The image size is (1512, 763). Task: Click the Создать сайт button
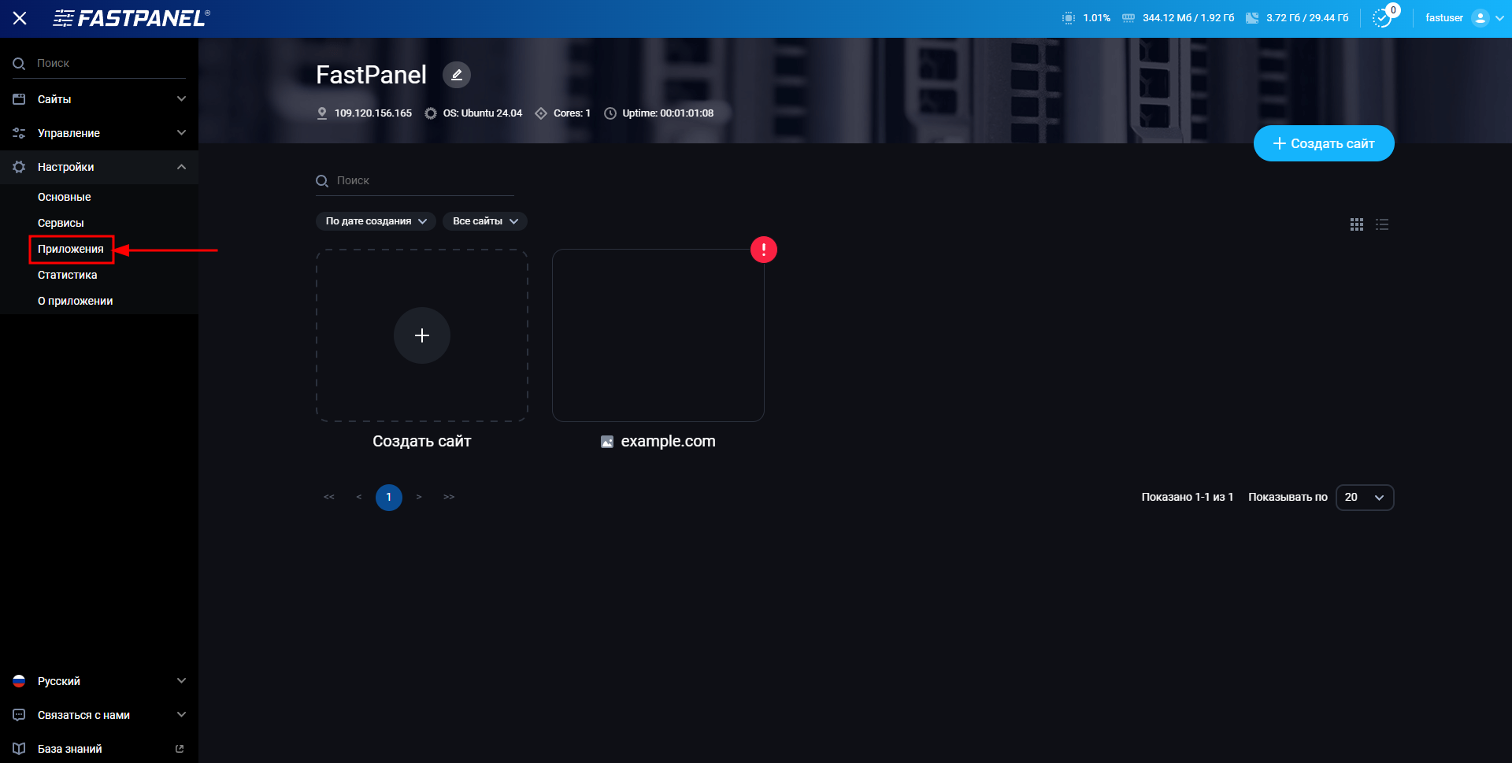pos(1323,143)
